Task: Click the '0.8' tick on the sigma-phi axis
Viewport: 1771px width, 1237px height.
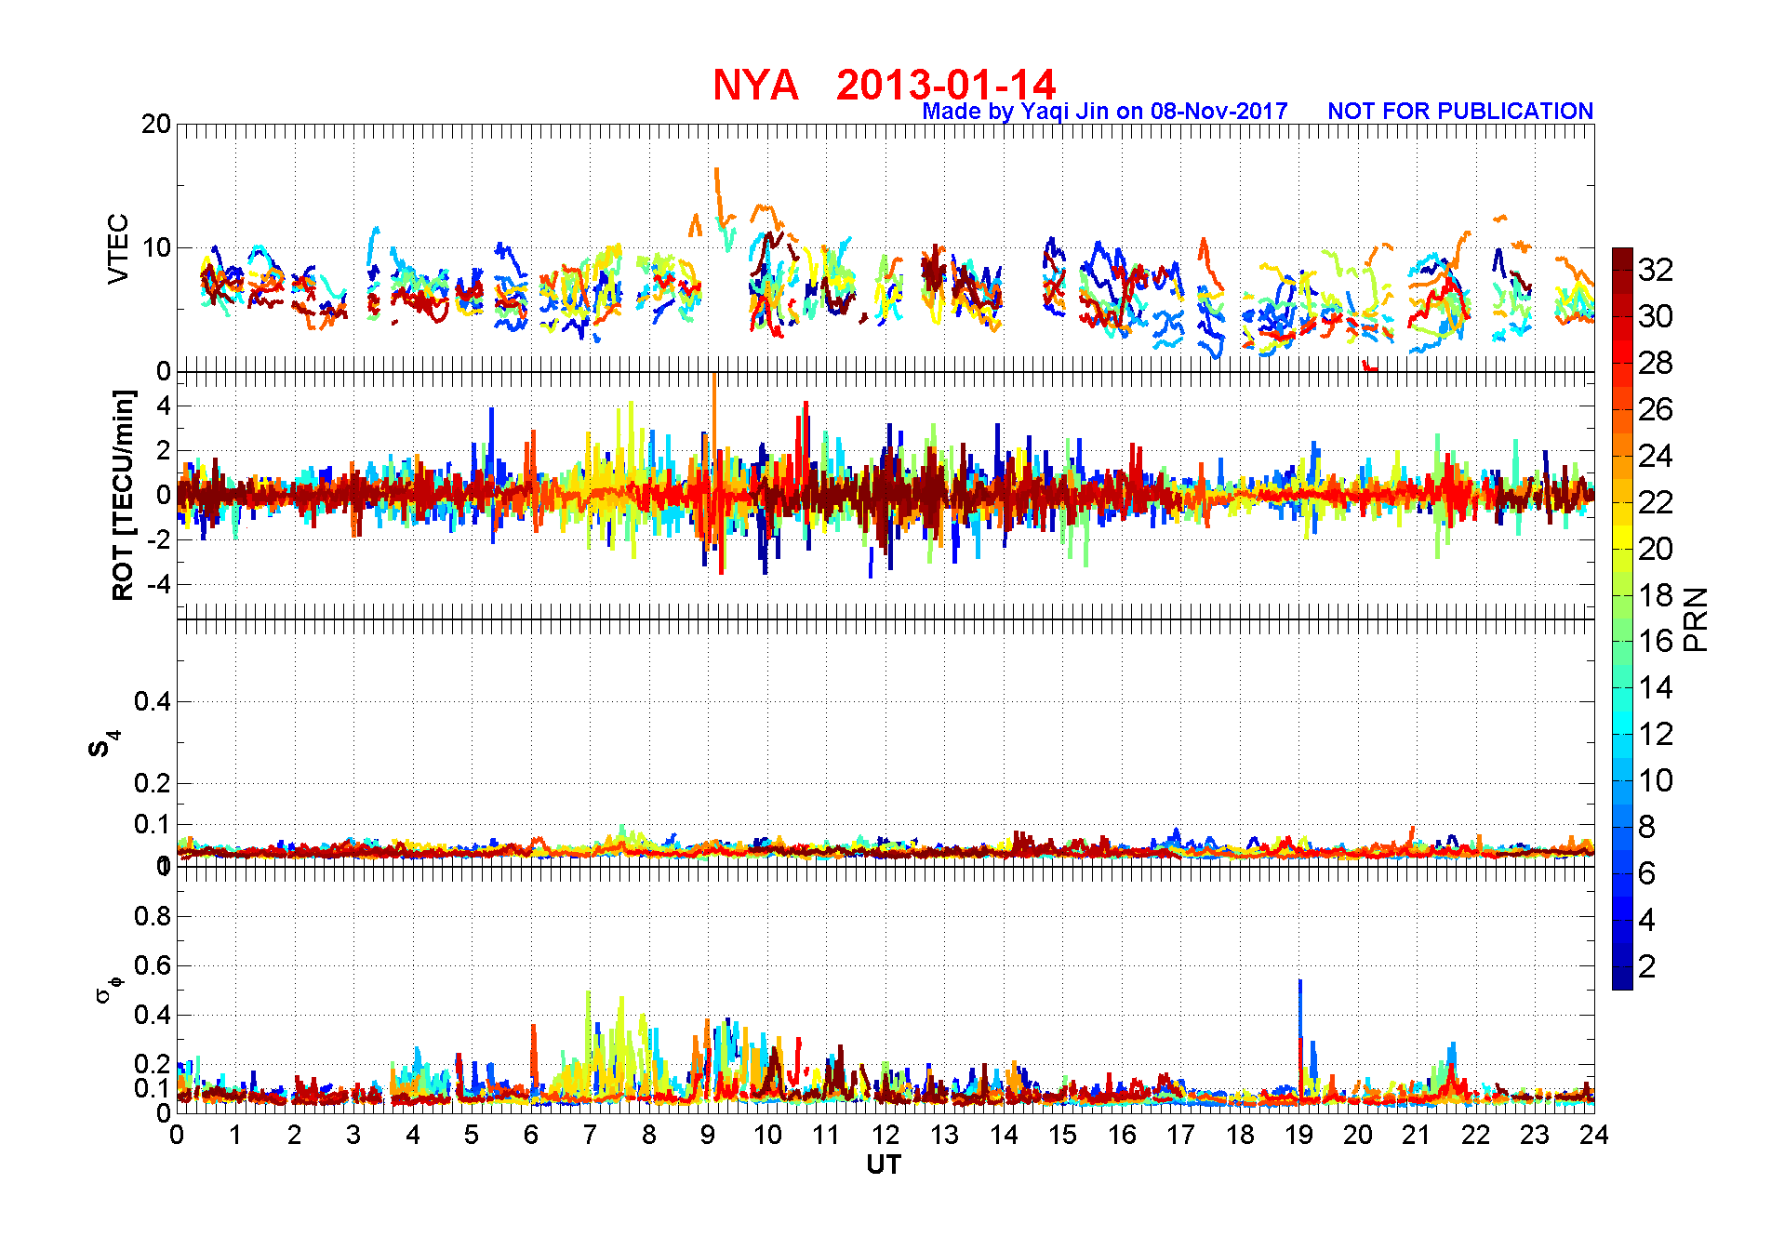Action: (153, 916)
